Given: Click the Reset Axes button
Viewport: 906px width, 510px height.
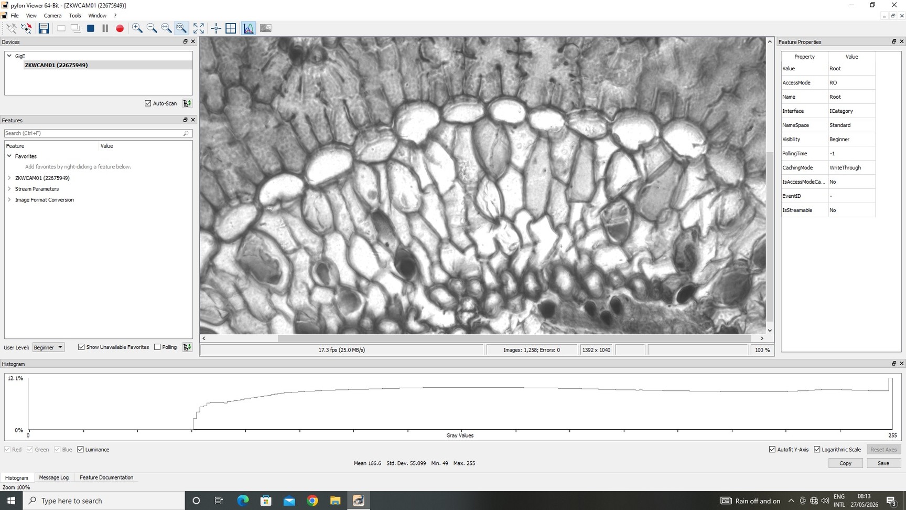Looking at the screenshot, I should coord(883,450).
